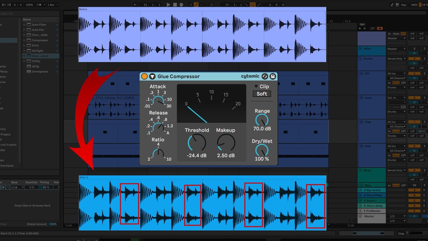Click the Play button in the transport
Screen dimensions: 428x241
[169, 5]
